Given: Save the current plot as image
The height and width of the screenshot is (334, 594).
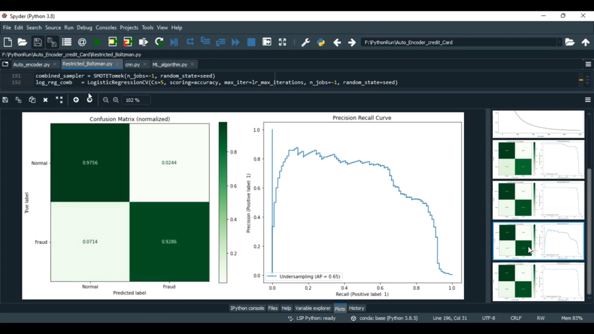Looking at the screenshot, I should pyautogui.click(x=5, y=100).
